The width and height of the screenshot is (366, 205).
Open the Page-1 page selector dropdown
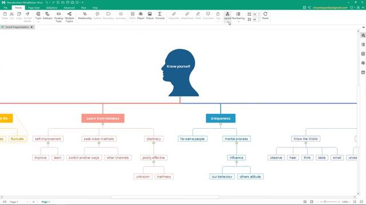tap(27, 202)
